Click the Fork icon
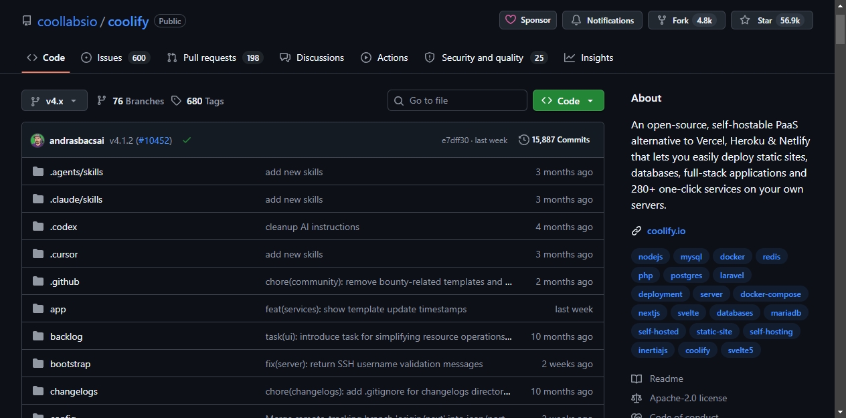This screenshot has width=846, height=418. point(662,20)
